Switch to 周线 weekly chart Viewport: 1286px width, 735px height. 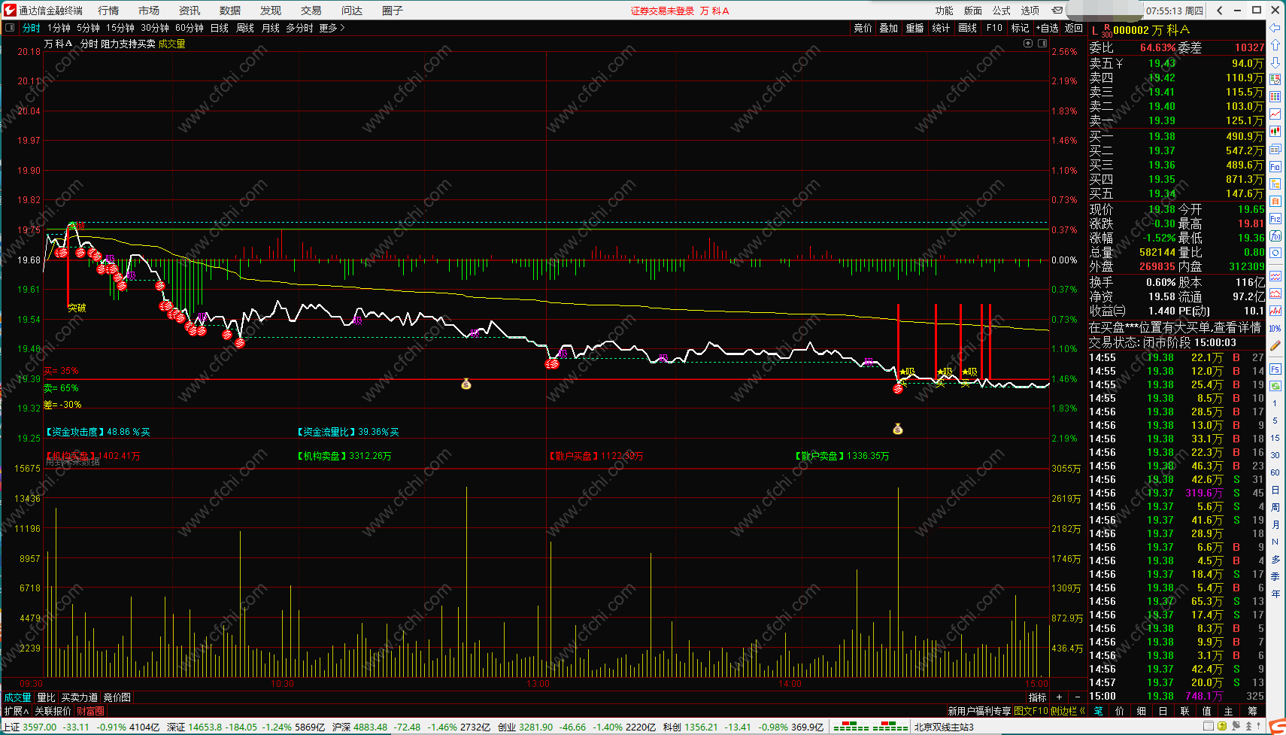pyautogui.click(x=245, y=28)
